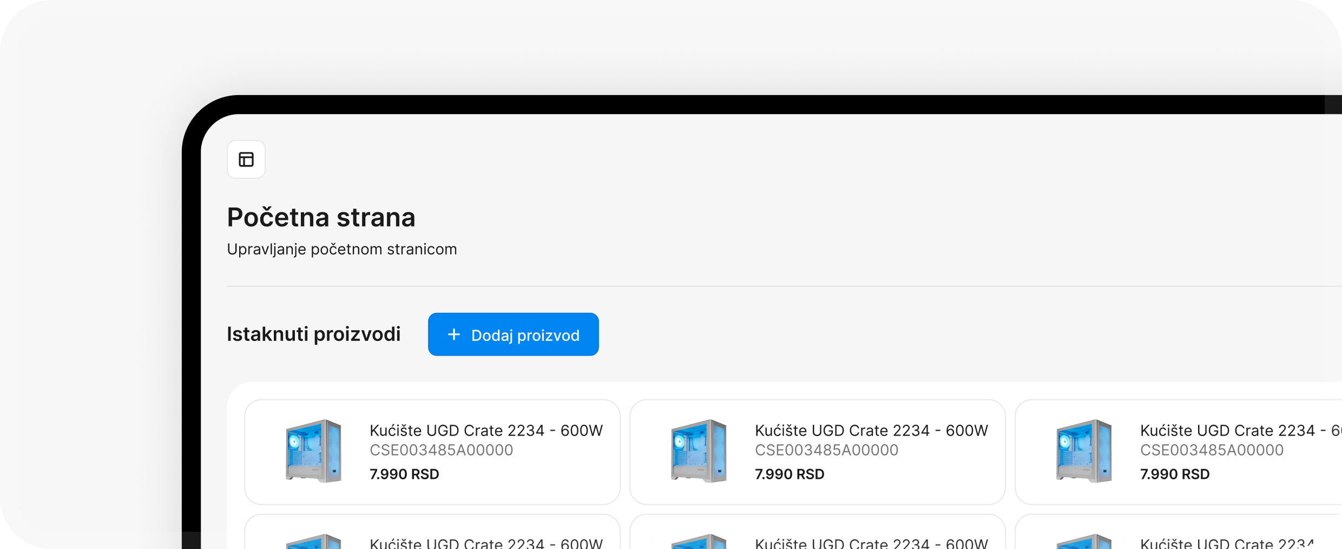The height and width of the screenshot is (549, 1342).
Task: Select the Istaknuti proizvodi section title
Action: tap(314, 334)
